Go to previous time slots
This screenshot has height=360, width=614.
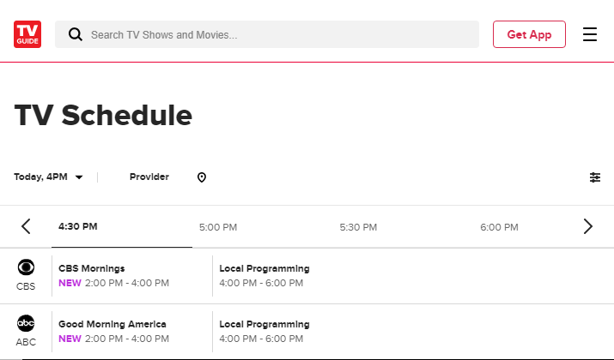coord(26,226)
